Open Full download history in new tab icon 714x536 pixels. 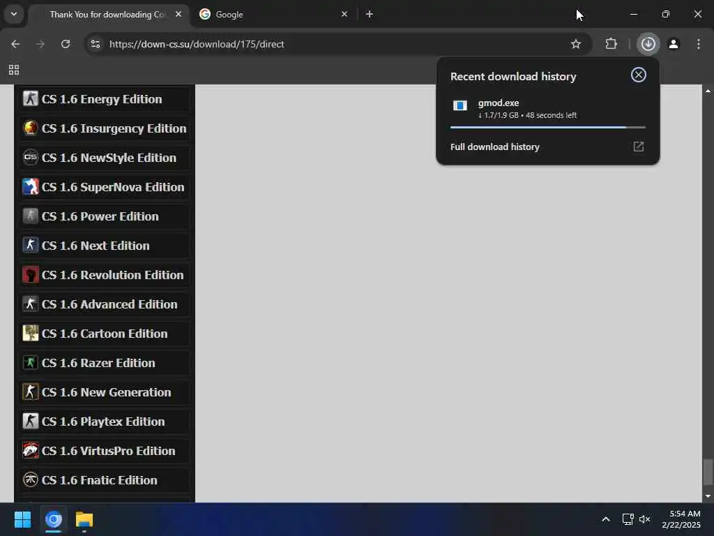click(x=639, y=147)
